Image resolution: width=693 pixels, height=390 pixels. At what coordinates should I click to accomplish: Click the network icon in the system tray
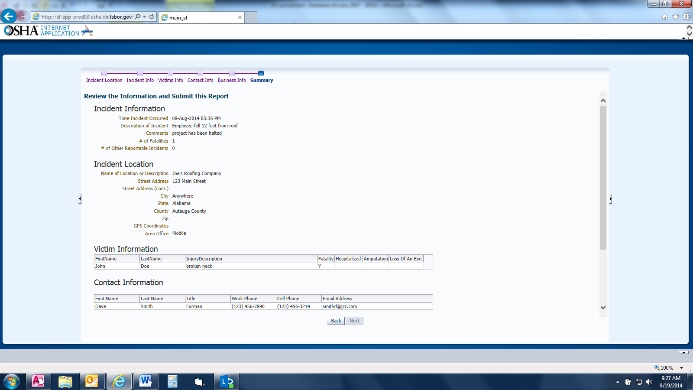[x=638, y=382]
